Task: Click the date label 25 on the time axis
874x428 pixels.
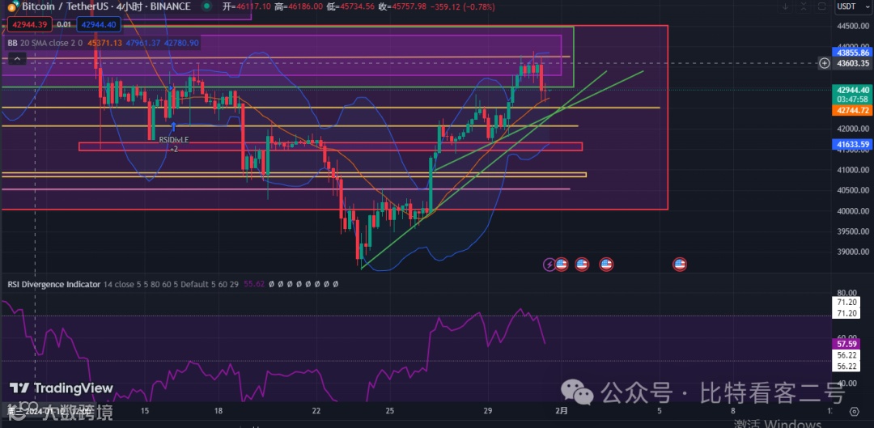Action: click(x=389, y=411)
